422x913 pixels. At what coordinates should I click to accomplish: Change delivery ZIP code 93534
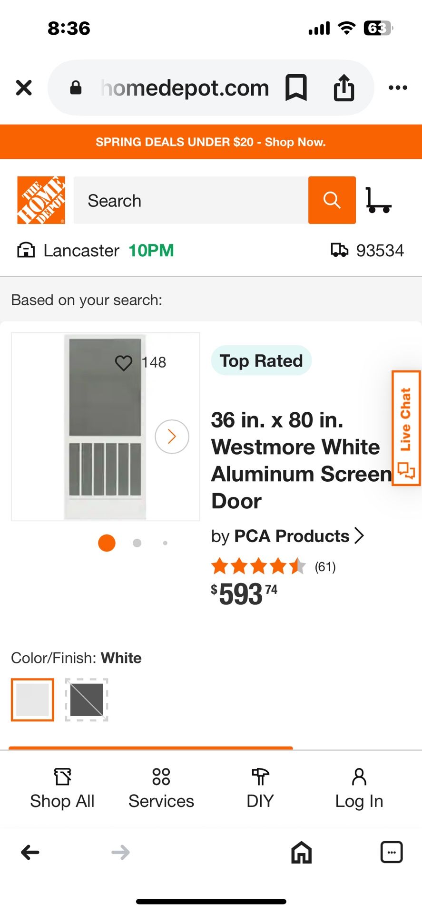point(368,250)
